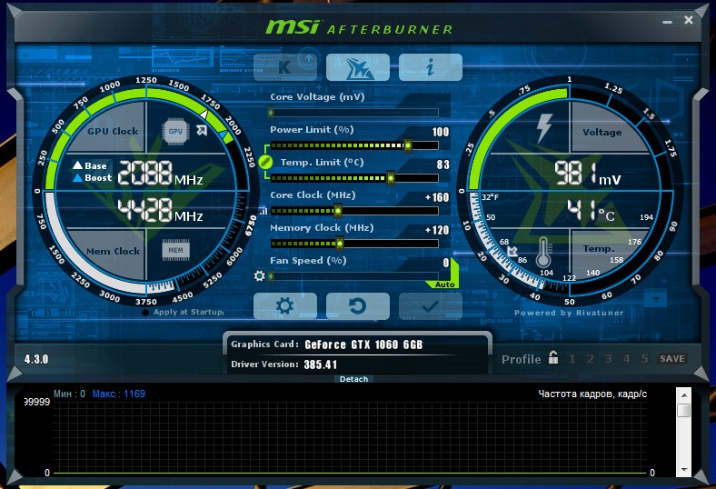The width and height of the screenshot is (716, 489).
Task: Click the profile SAVE button
Action: tap(672, 359)
